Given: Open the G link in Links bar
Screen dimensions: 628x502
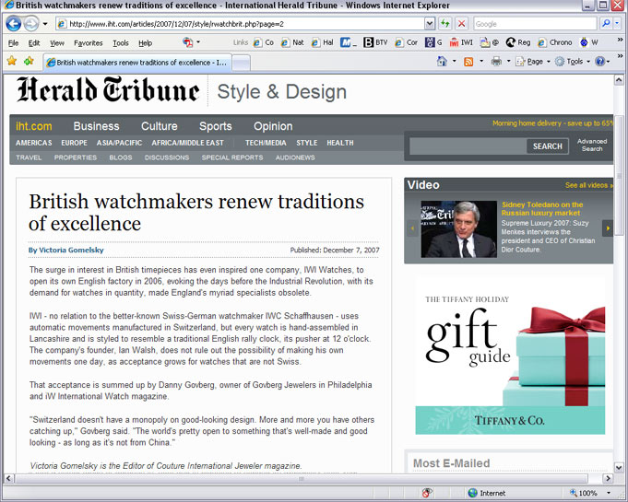Looking at the screenshot, I should click(x=433, y=42).
